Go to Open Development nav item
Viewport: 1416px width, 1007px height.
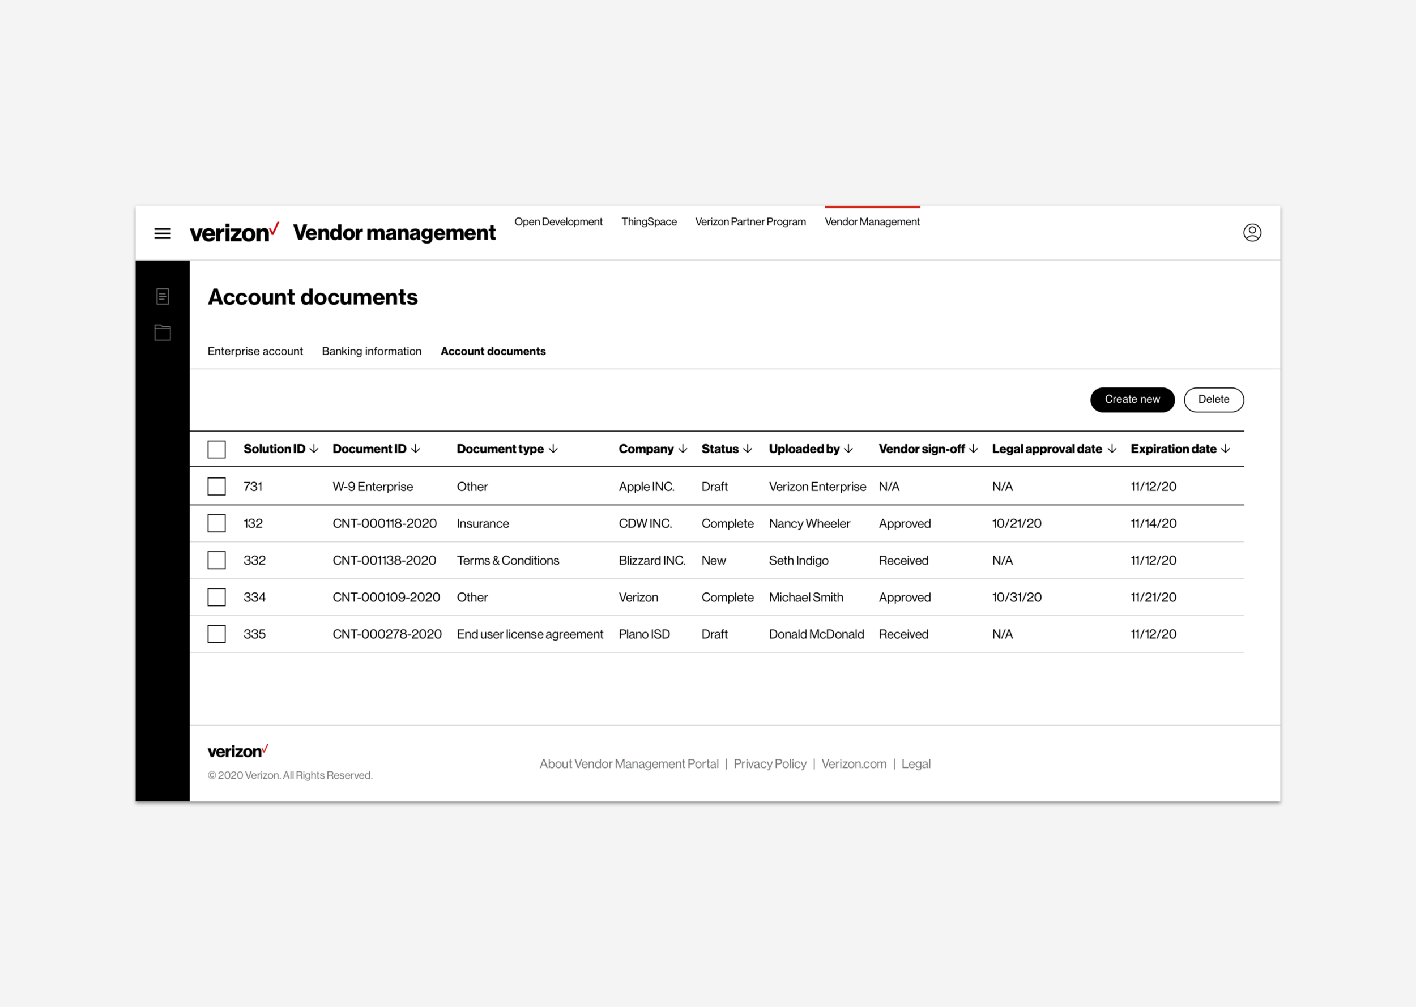pyautogui.click(x=558, y=222)
